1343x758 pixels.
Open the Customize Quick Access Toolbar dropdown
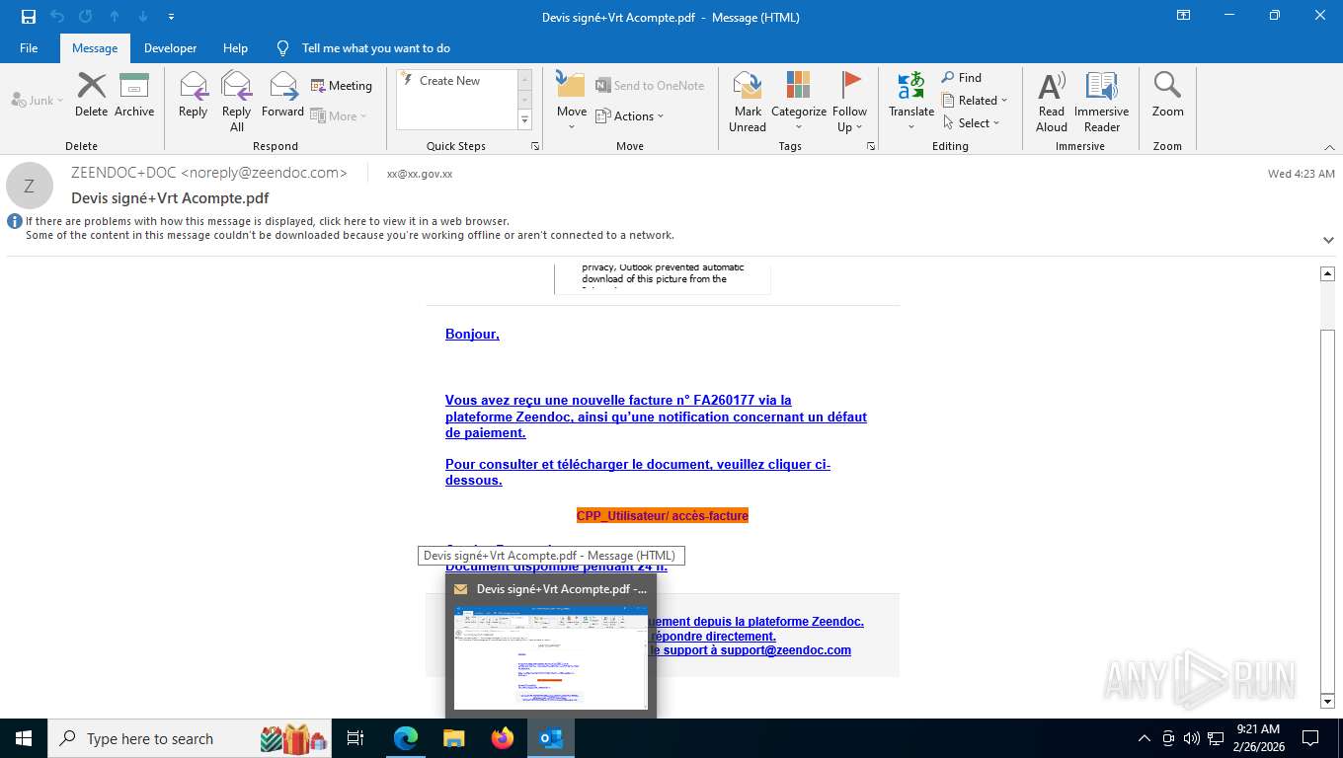coord(172,17)
